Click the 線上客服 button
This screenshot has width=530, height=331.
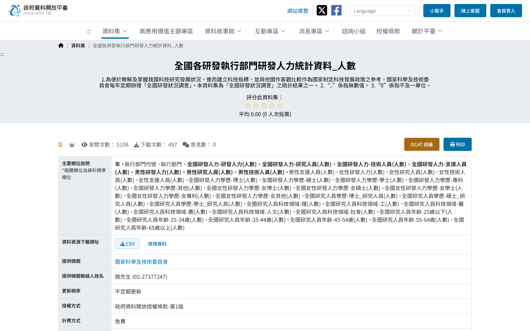coord(470,11)
